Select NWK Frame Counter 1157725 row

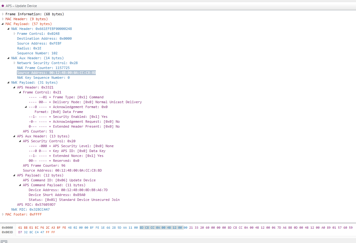[43, 68]
